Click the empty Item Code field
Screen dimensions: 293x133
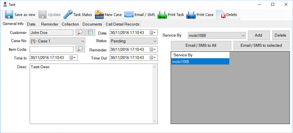pyautogui.click(x=52, y=49)
